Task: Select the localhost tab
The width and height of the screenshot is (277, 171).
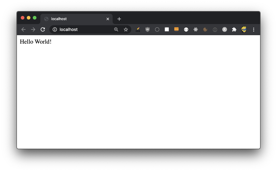Action: pos(75,19)
